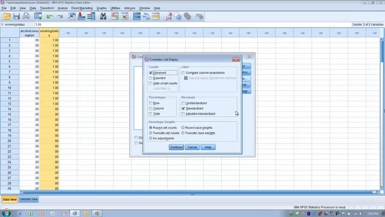This screenshot has width=385, height=217.
Task: Open the Direct Marketing menu
Action: pyautogui.click(x=82, y=8)
